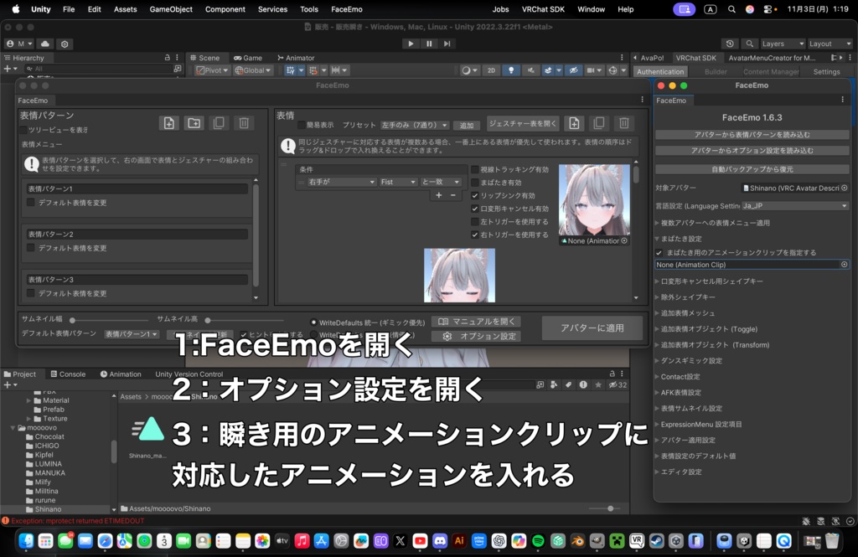
Task: Open Spotlight search in the menu bar
Action: click(731, 9)
